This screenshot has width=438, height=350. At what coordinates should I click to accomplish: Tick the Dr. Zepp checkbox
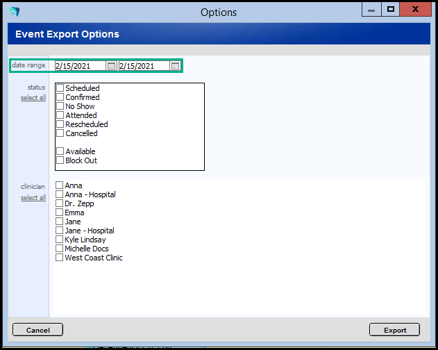pyautogui.click(x=59, y=203)
